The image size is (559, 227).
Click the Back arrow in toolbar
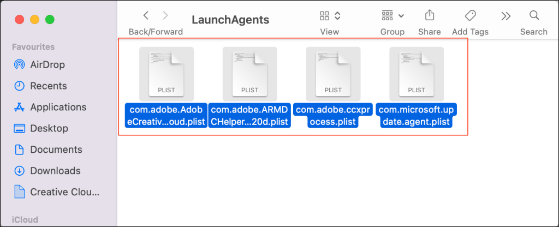coord(146,16)
